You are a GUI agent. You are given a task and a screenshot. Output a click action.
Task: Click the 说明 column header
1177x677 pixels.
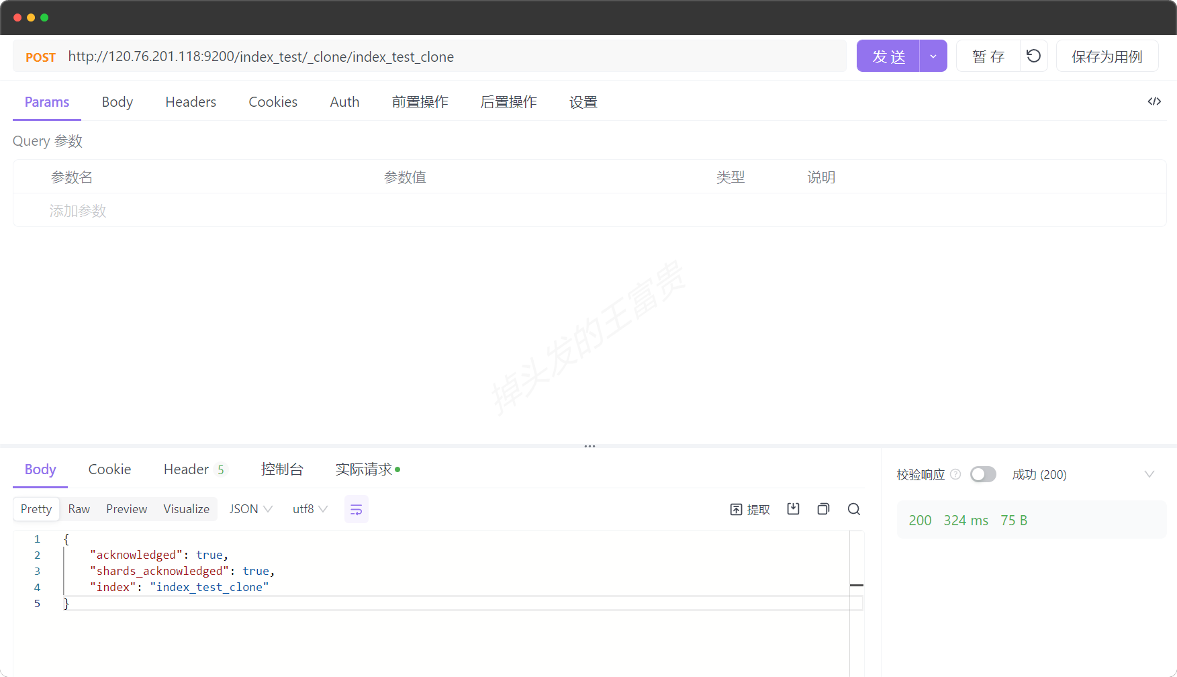pos(821,177)
